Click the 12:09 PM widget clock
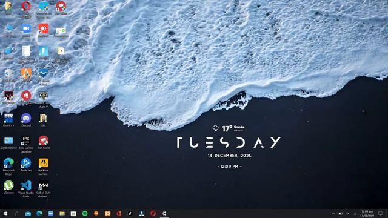This screenshot has height=218, width=388. pos(229,167)
